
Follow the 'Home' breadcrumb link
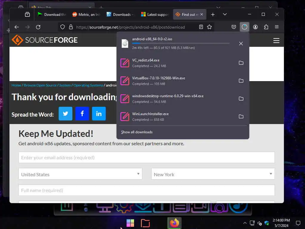coord(16,85)
